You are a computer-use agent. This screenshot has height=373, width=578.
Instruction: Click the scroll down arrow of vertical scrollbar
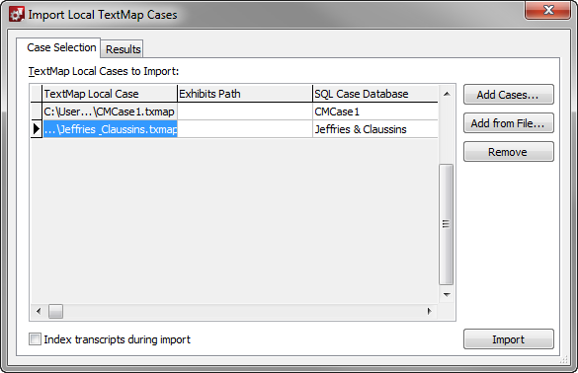click(x=447, y=295)
